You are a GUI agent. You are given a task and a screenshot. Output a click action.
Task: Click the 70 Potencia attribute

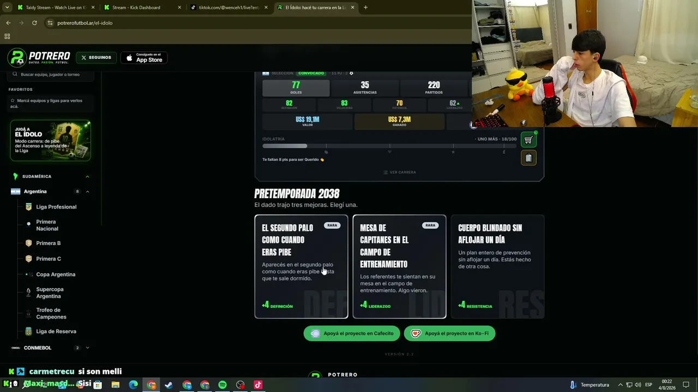(x=399, y=105)
